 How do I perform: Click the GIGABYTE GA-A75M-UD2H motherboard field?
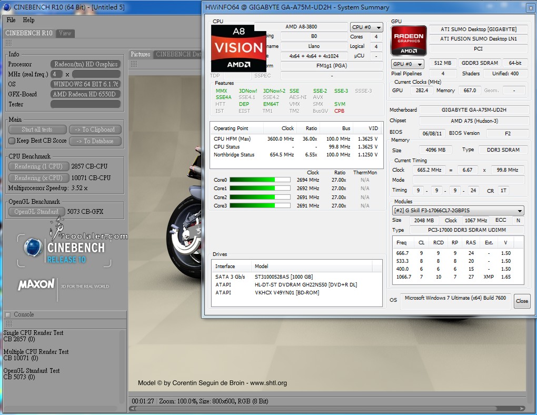click(474, 110)
